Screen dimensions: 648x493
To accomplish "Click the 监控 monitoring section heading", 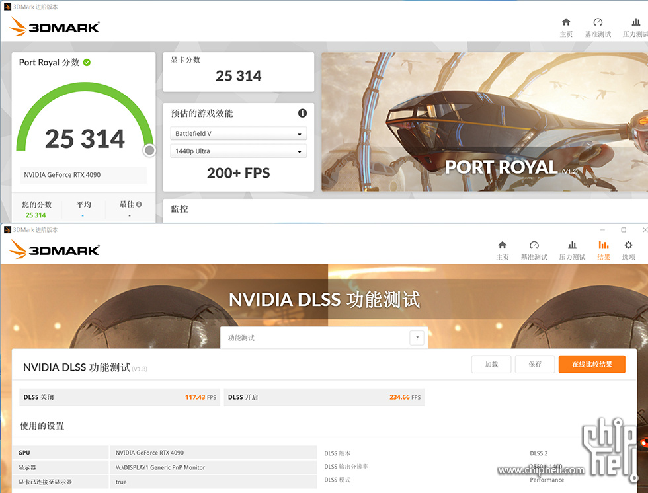I will [x=179, y=209].
